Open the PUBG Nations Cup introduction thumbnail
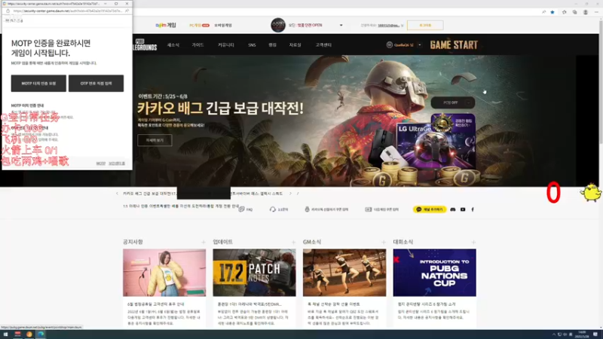 [434, 273]
